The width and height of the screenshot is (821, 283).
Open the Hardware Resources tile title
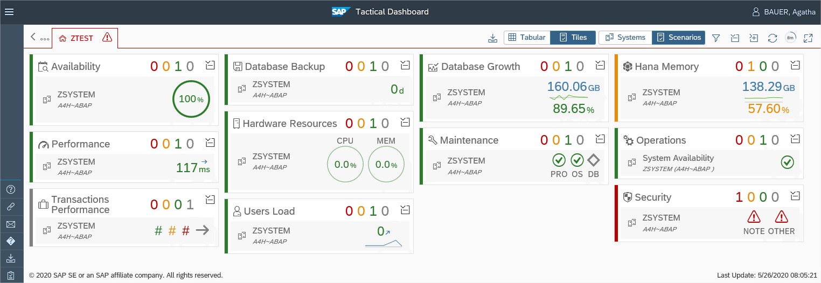[290, 124]
